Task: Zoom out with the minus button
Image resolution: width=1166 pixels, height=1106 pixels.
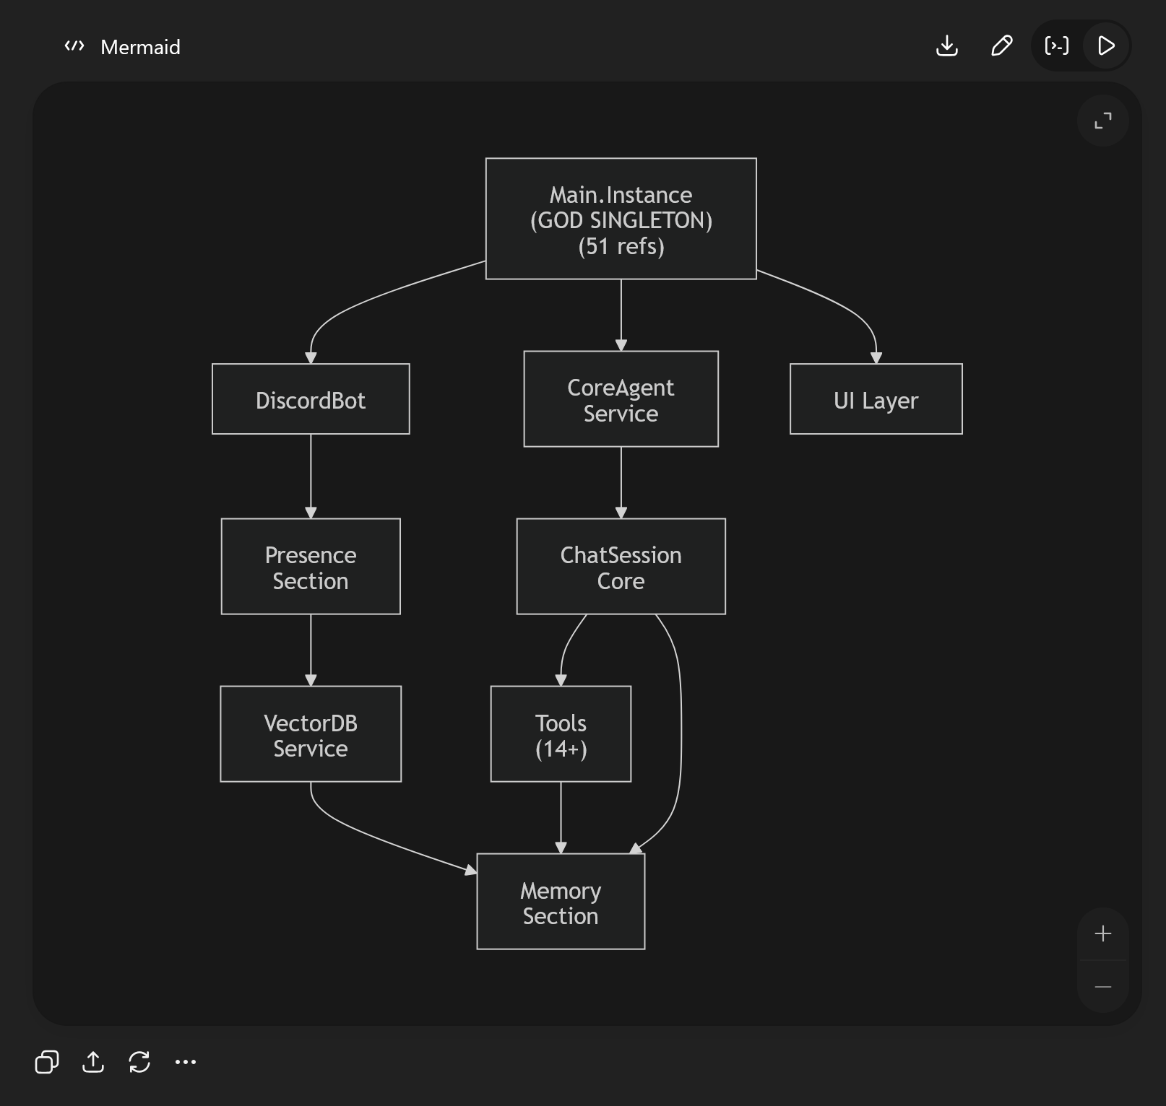Action: (1102, 987)
